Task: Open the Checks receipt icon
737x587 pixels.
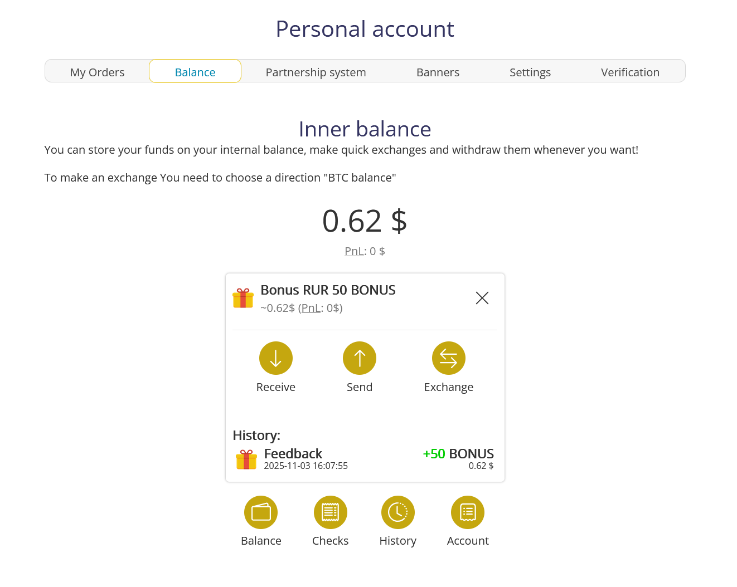Action: 330,512
